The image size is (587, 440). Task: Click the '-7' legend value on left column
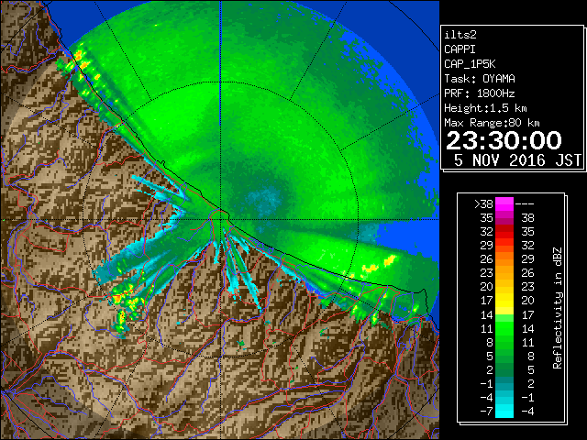pos(486,412)
